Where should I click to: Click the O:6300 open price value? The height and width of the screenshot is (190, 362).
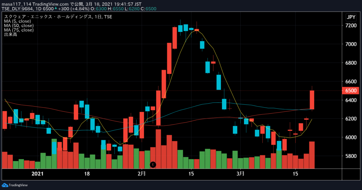99,9
